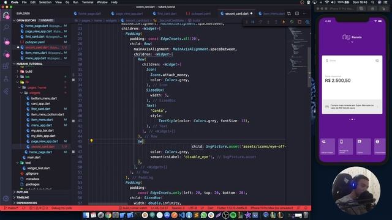
Task: Click the R$ 2.500,50 balance in simulator
Action: [x=337, y=80]
